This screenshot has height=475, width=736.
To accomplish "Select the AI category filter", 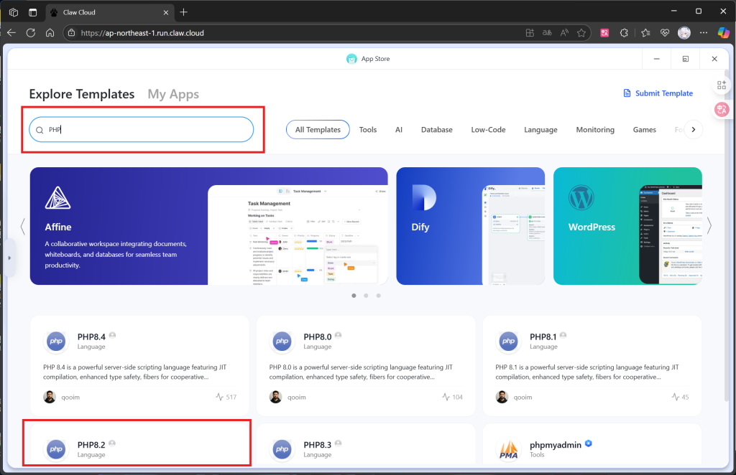I will pos(398,130).
